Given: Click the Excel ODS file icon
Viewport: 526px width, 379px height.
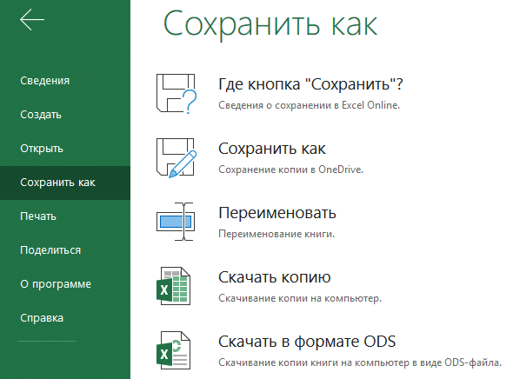Looking at the screenshot, I should pyautogui.click(x=173, y=350).
